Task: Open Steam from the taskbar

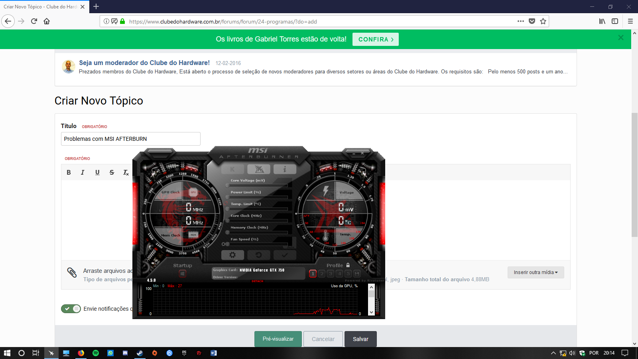Action: [x=140, y=353]
